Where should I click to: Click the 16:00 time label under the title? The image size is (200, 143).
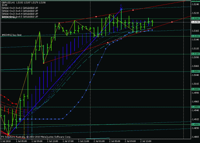[x=4, y=5]
